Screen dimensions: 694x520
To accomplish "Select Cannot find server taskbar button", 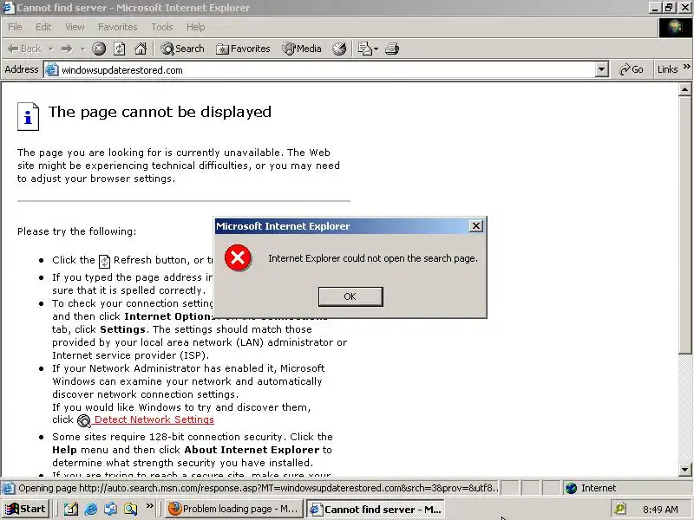I will click(x=376, y=510).
